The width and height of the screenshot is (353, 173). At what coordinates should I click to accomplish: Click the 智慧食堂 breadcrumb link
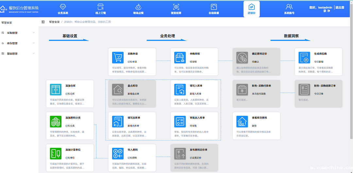click(x=54, y=22)
